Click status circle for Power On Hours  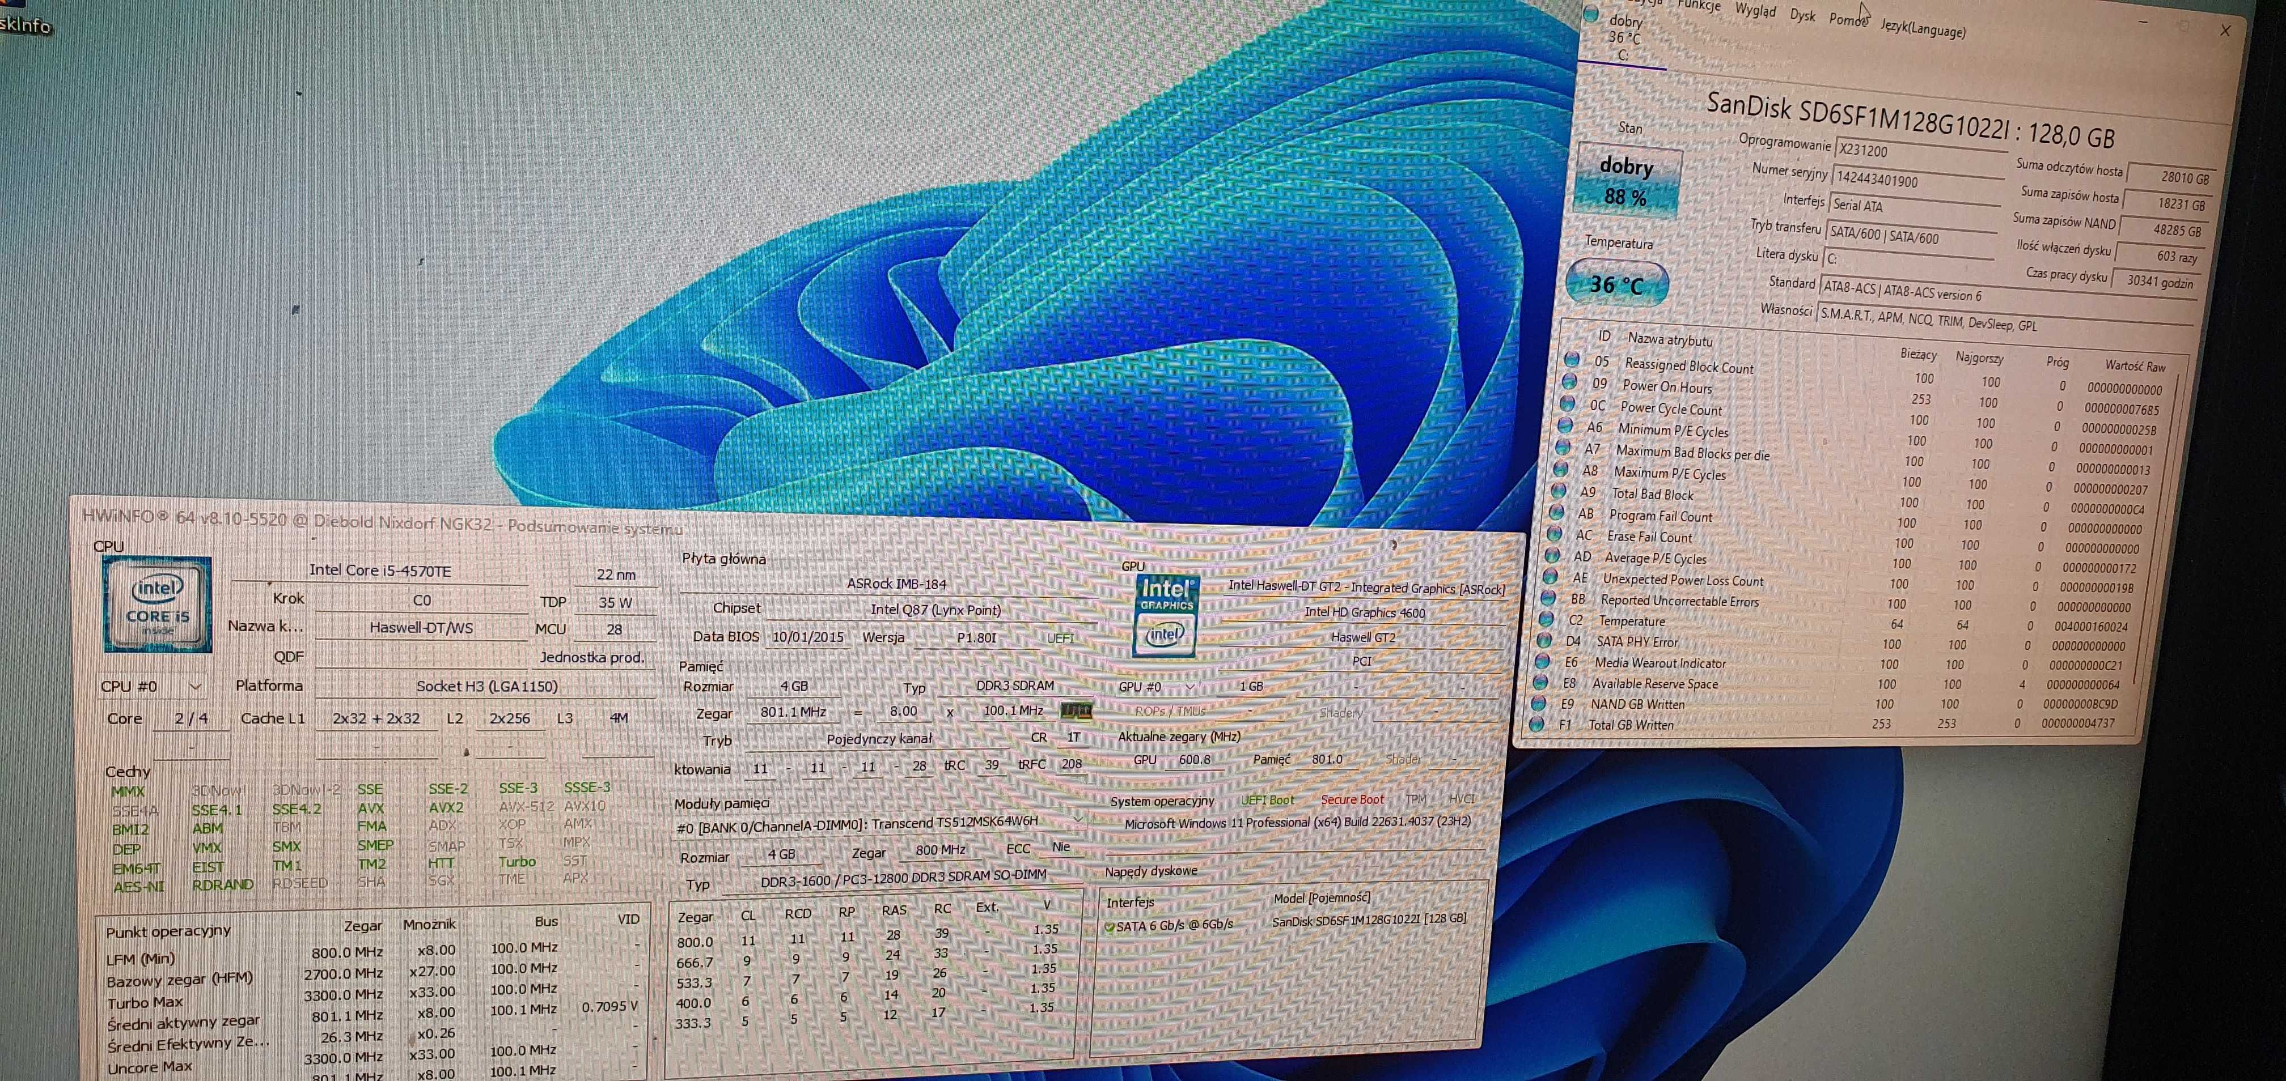tap(1569, 381)
